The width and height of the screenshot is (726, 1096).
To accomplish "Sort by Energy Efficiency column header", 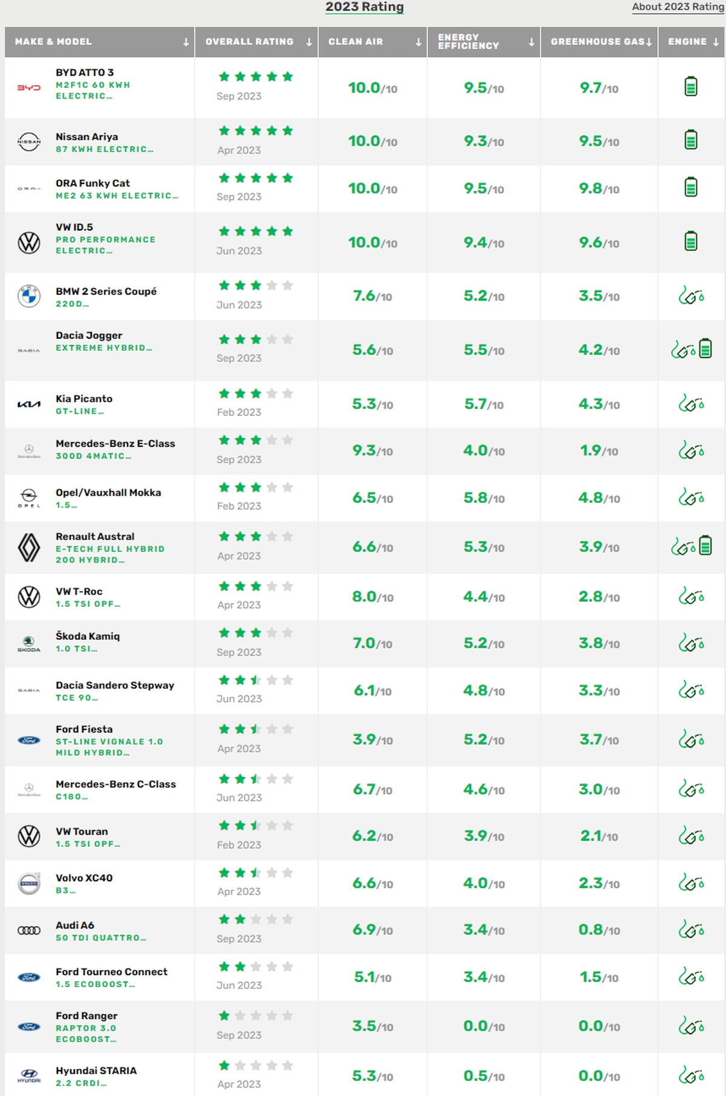I will pos(483,42).
